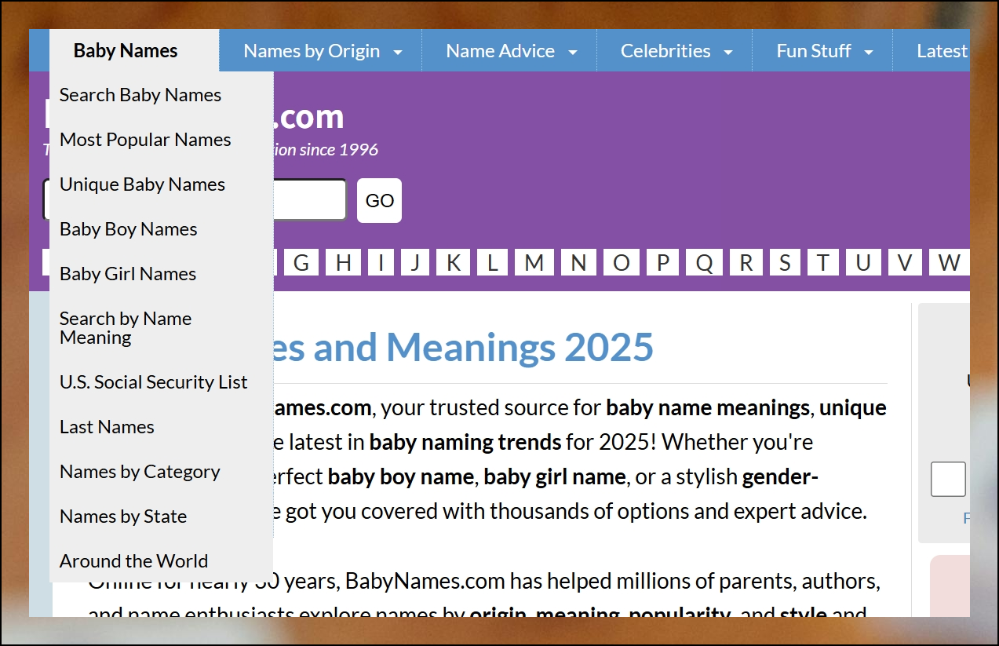Screen dimensions: 999x646
Task: Browse names starting with letter G
Action: [x=301, y=262]
